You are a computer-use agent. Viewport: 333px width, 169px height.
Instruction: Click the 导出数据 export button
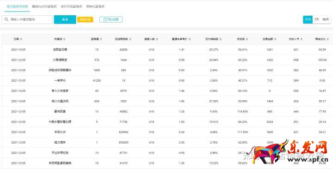coord(111,19)
